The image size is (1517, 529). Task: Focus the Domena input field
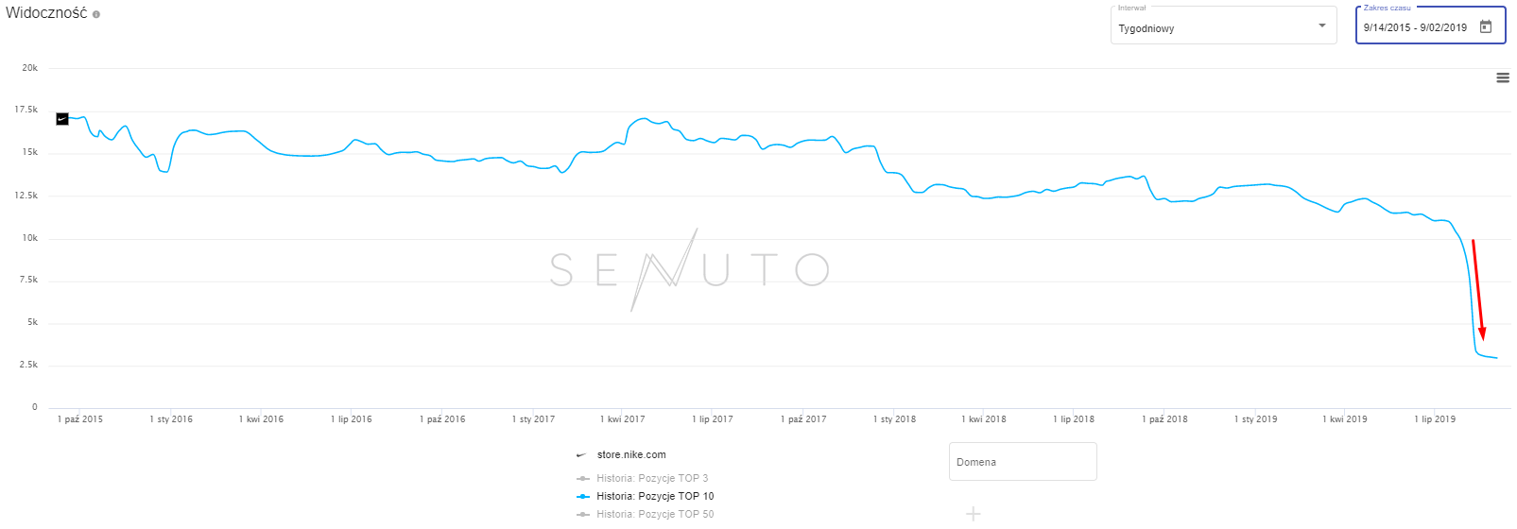tap(1023, 462)
